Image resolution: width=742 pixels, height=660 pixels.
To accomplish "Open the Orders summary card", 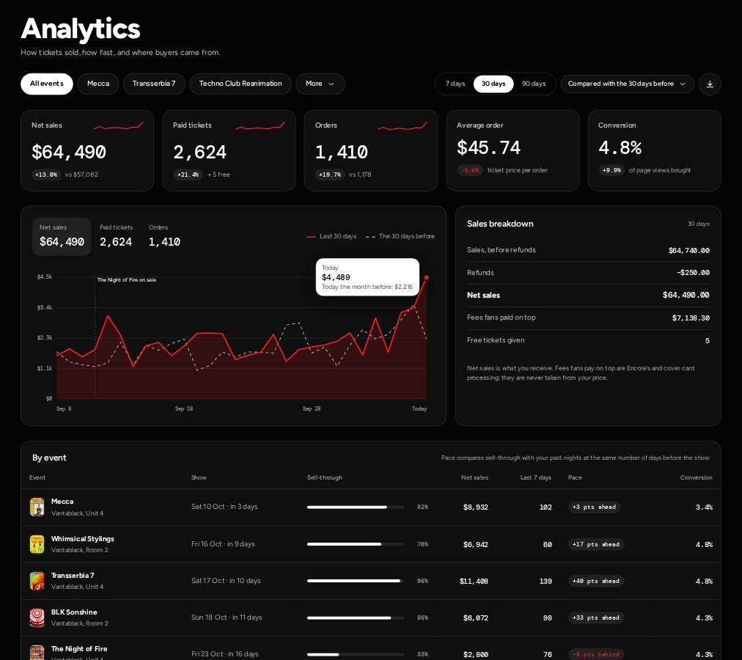I will (x=371, y=150).
